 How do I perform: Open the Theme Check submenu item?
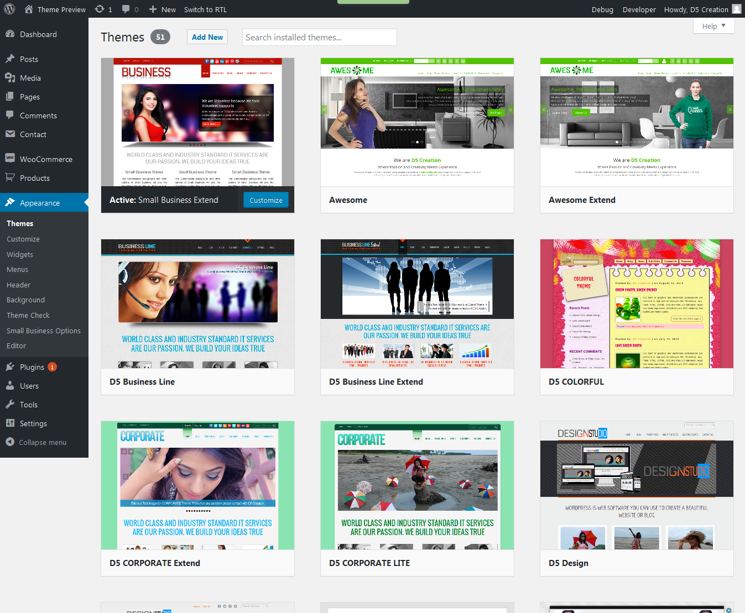tap(28, 315)
